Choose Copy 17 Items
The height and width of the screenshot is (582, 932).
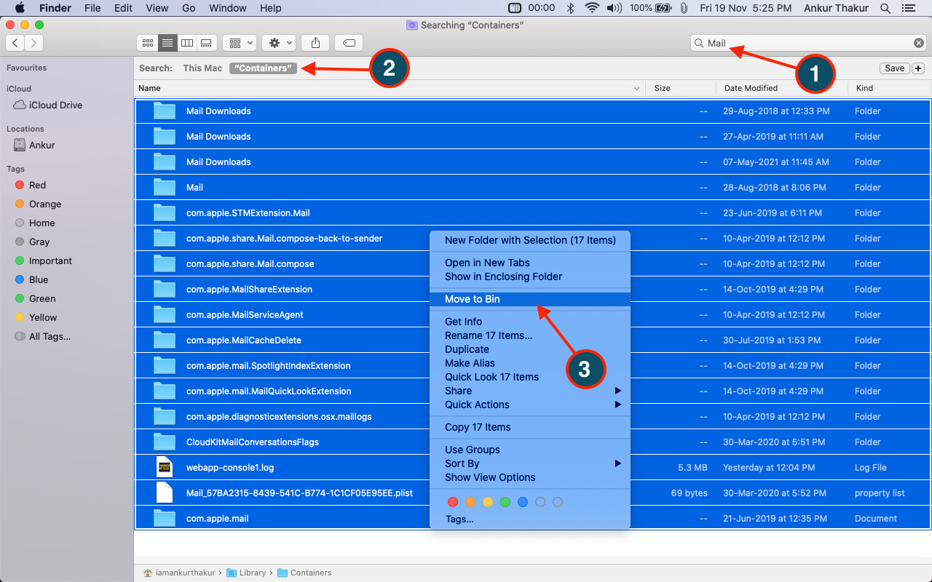point(530,427)
